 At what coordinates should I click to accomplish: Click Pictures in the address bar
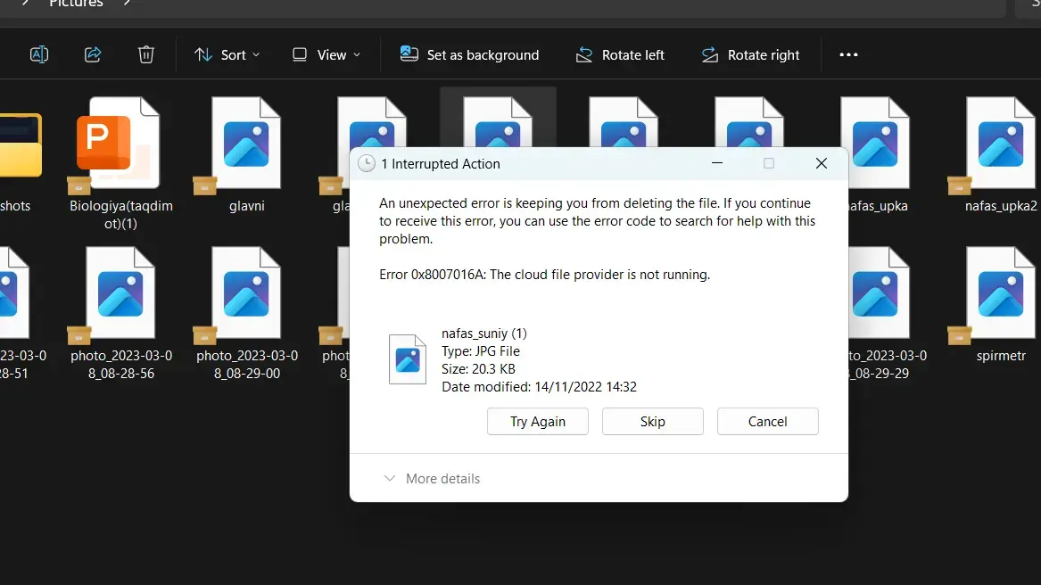[76, 4]
